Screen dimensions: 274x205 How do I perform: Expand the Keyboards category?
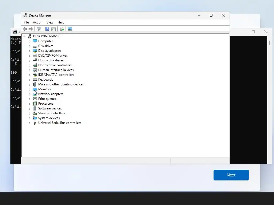[x=29, y=80]
